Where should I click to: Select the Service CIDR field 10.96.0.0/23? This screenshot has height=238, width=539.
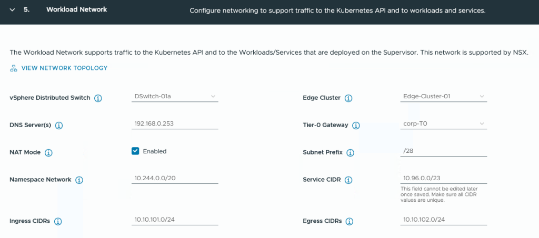pos(443,178)
